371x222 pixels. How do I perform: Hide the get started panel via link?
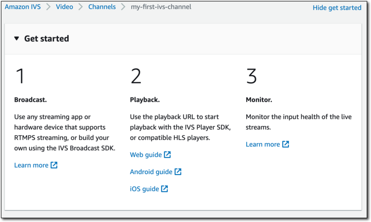click(x=337, y=7)
